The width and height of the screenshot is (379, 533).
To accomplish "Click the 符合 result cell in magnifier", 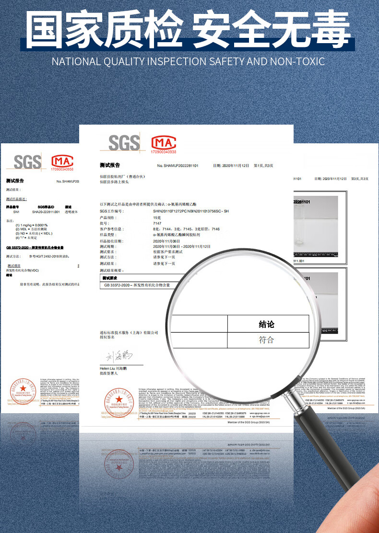I will [268, 340].
